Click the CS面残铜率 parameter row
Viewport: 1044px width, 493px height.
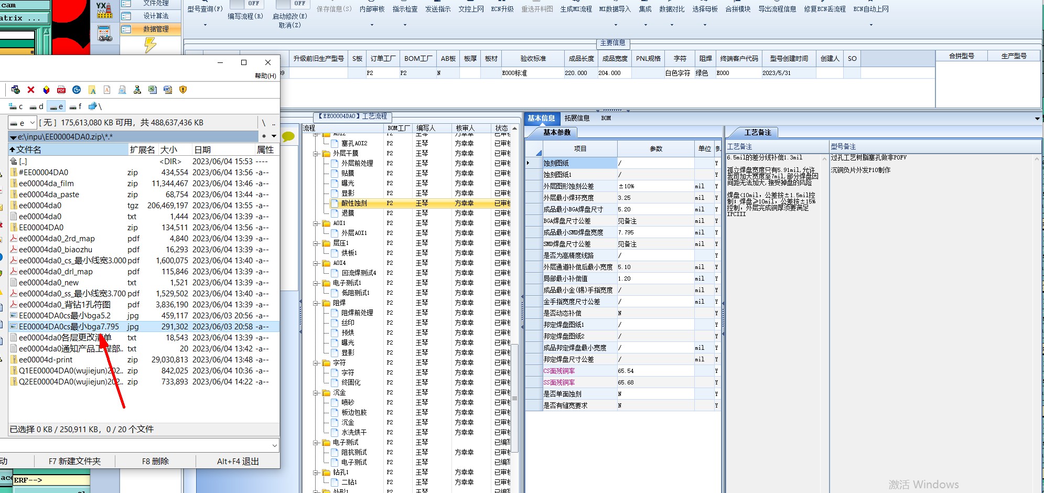(623, 371)
